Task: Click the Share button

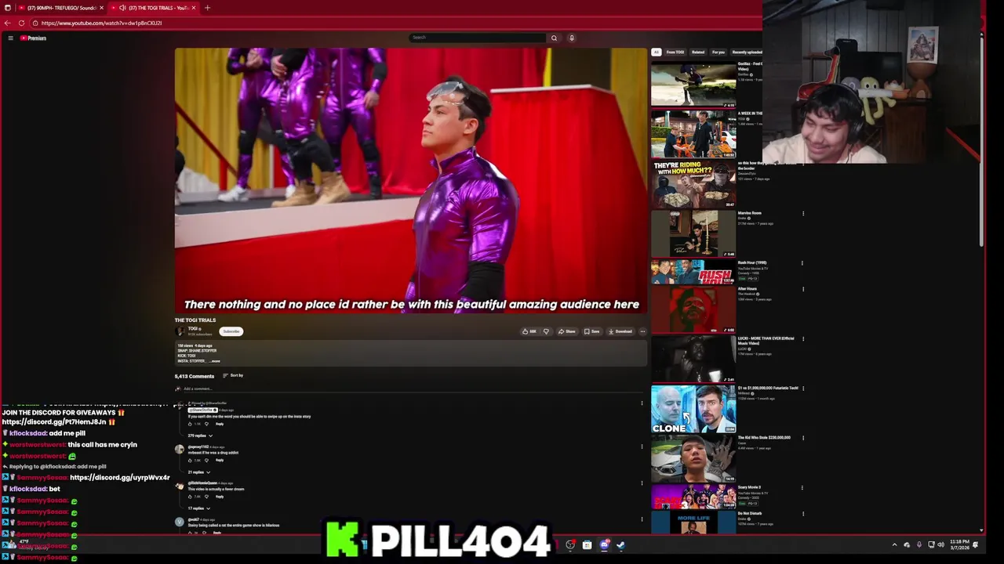Action: coord(567,331)
